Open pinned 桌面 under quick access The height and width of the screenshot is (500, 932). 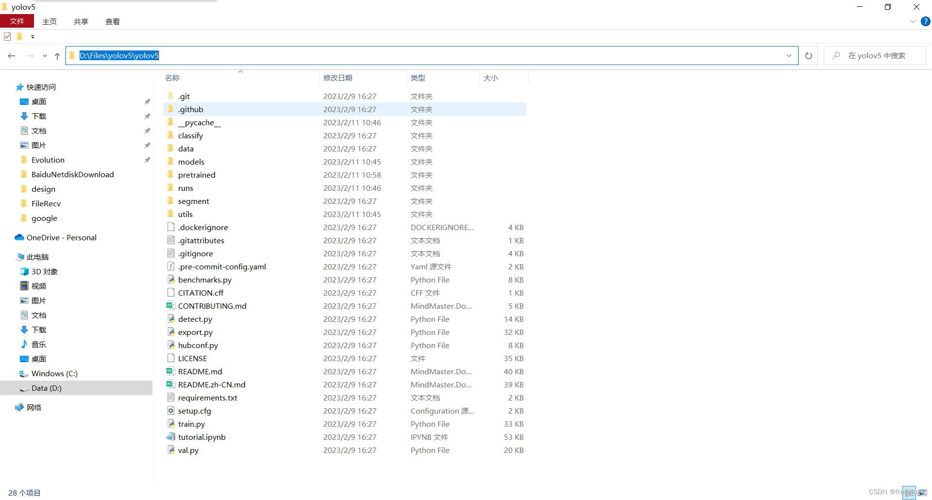tap(39, 102)
